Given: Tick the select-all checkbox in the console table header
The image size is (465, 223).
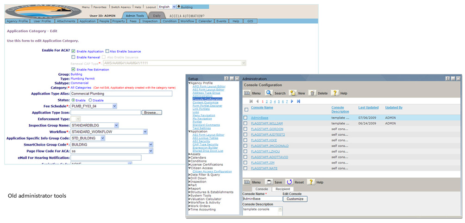Looking at the screenshot, I should [x=246, y=110].
